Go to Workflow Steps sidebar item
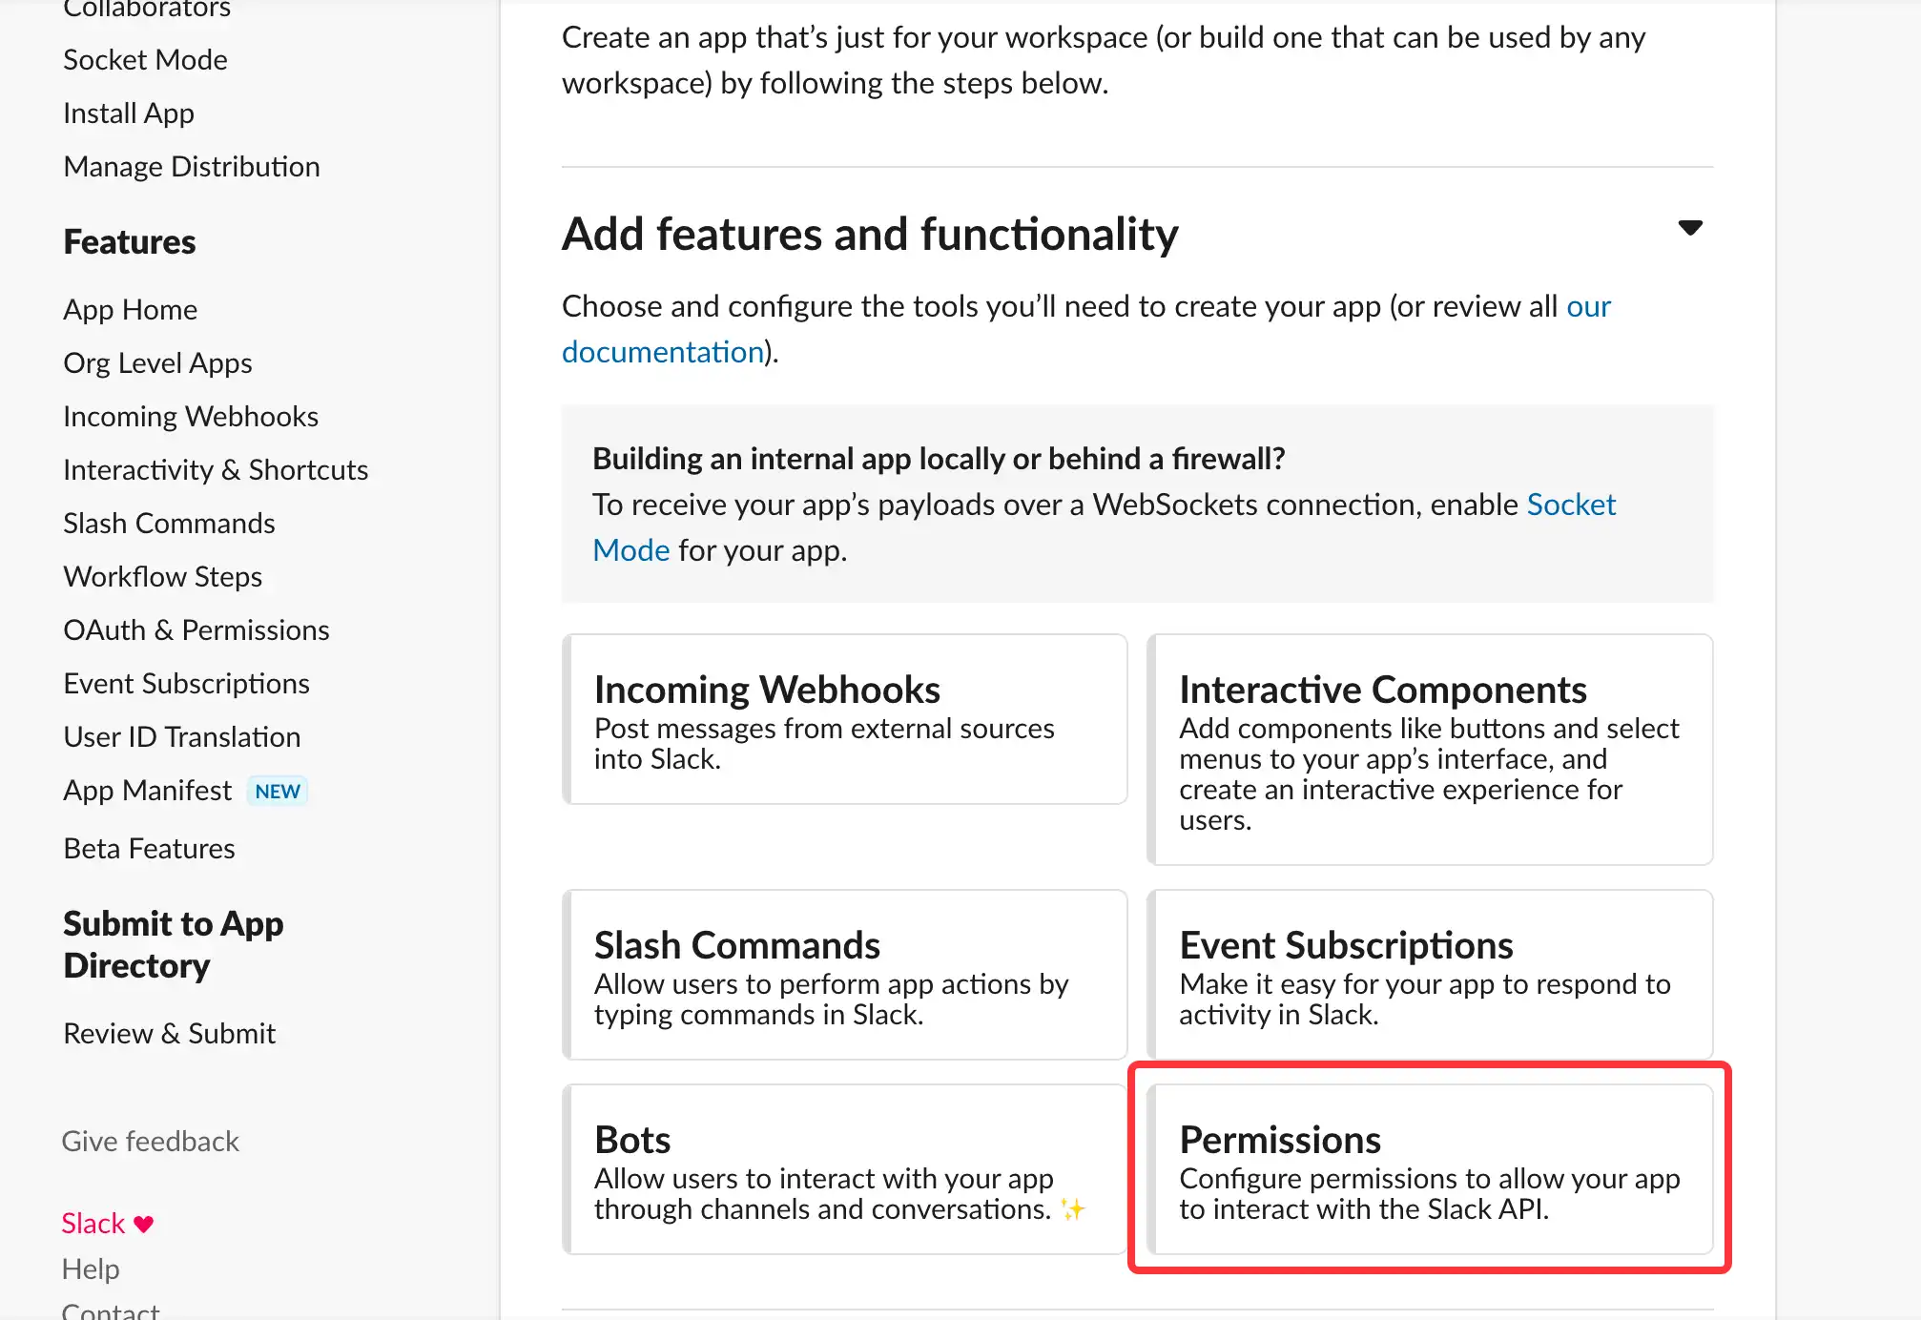1921x1320 pixels. pos(162,577)
